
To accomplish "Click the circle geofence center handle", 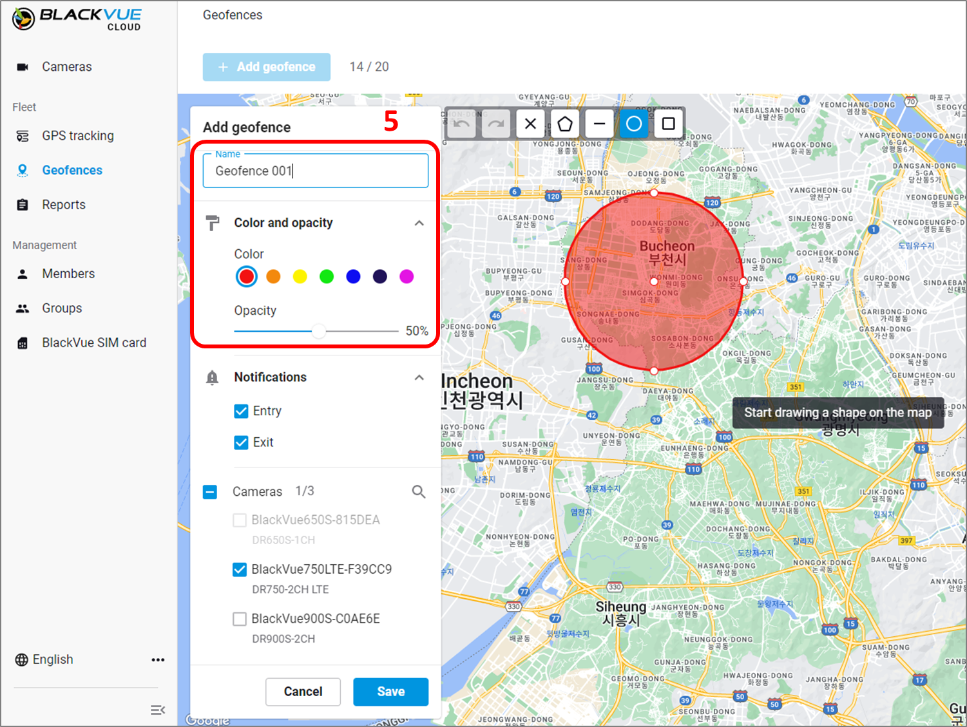I will pyautogui.click(x=654, y=281).
